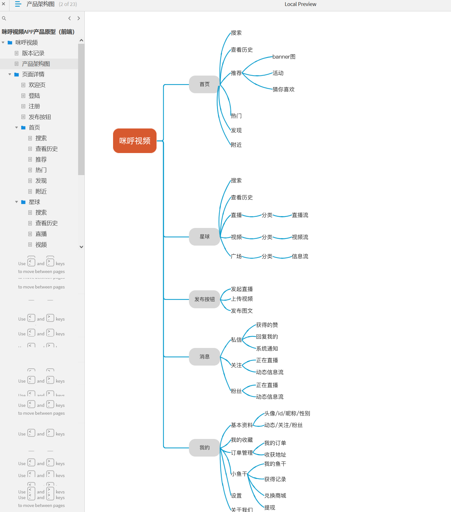
Task: Select the 产品架构图 page in sidebar
Action: [36, 64]
